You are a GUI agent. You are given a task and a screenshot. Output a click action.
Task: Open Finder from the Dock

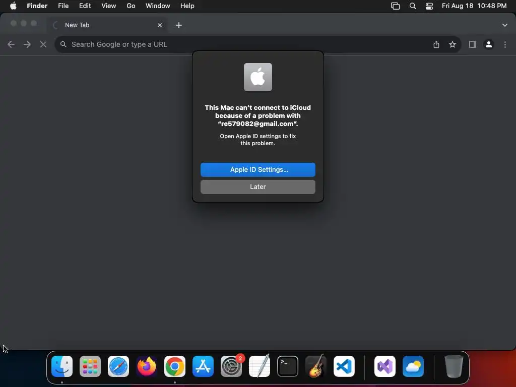(62, 366)
